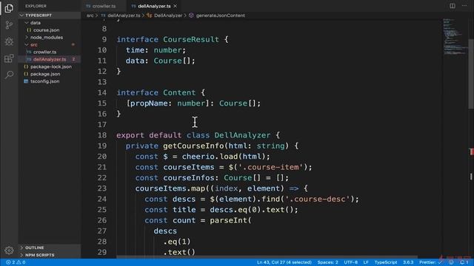This screenshot has width=474, height=266.
Task: Click the Ln 43, Col 27 indicator
Action: coord(284,262)
